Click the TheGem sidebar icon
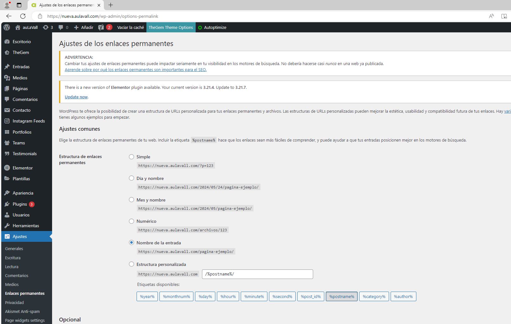The height and width of the screenshot is (324, 511). (x=7, y=52)
